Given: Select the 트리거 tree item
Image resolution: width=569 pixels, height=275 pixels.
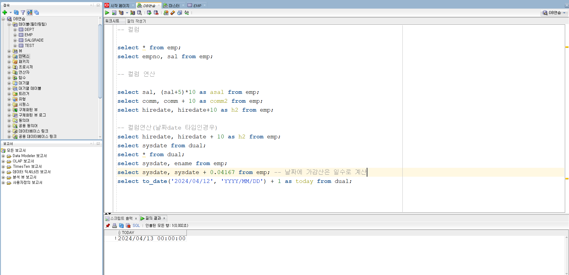Looking at the screenshot, I should coord(24,94).
